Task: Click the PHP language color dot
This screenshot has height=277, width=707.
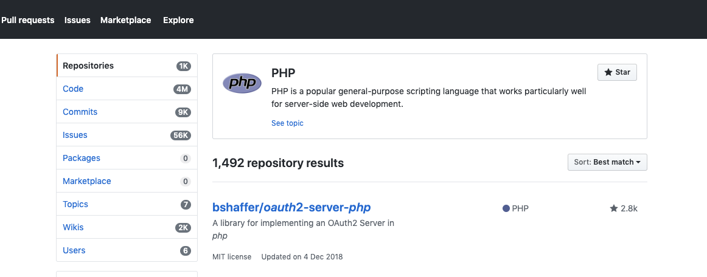Action: (506, 208)
